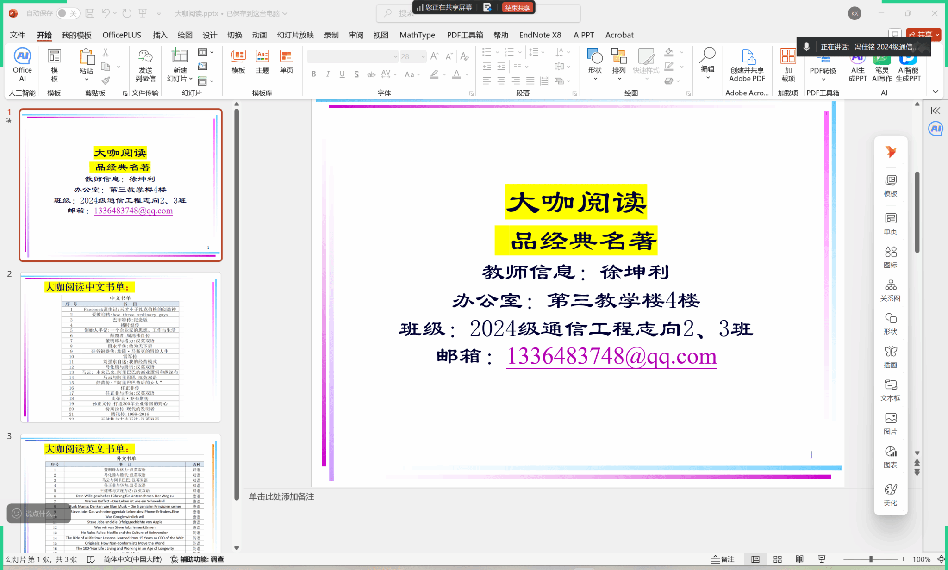948x570 pixels.
Task: Toggle 备注 notes pane in status bar
Action: 723,559
